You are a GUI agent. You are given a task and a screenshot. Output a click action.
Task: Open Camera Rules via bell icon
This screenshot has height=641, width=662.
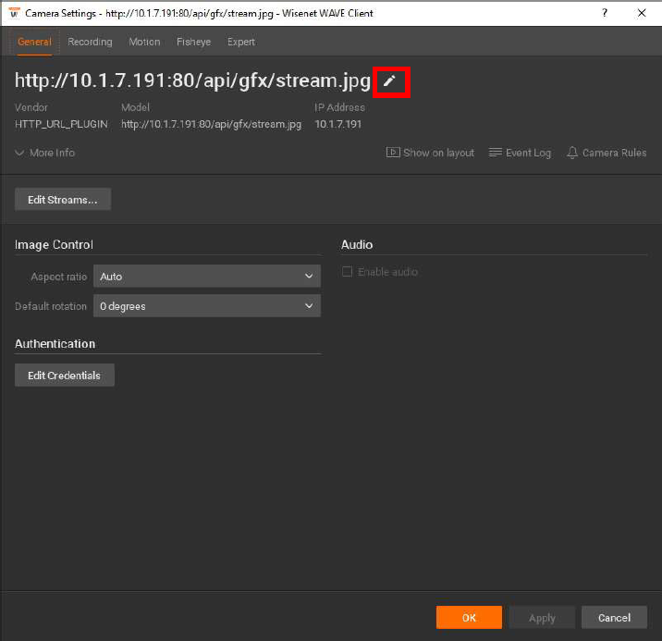572,153
